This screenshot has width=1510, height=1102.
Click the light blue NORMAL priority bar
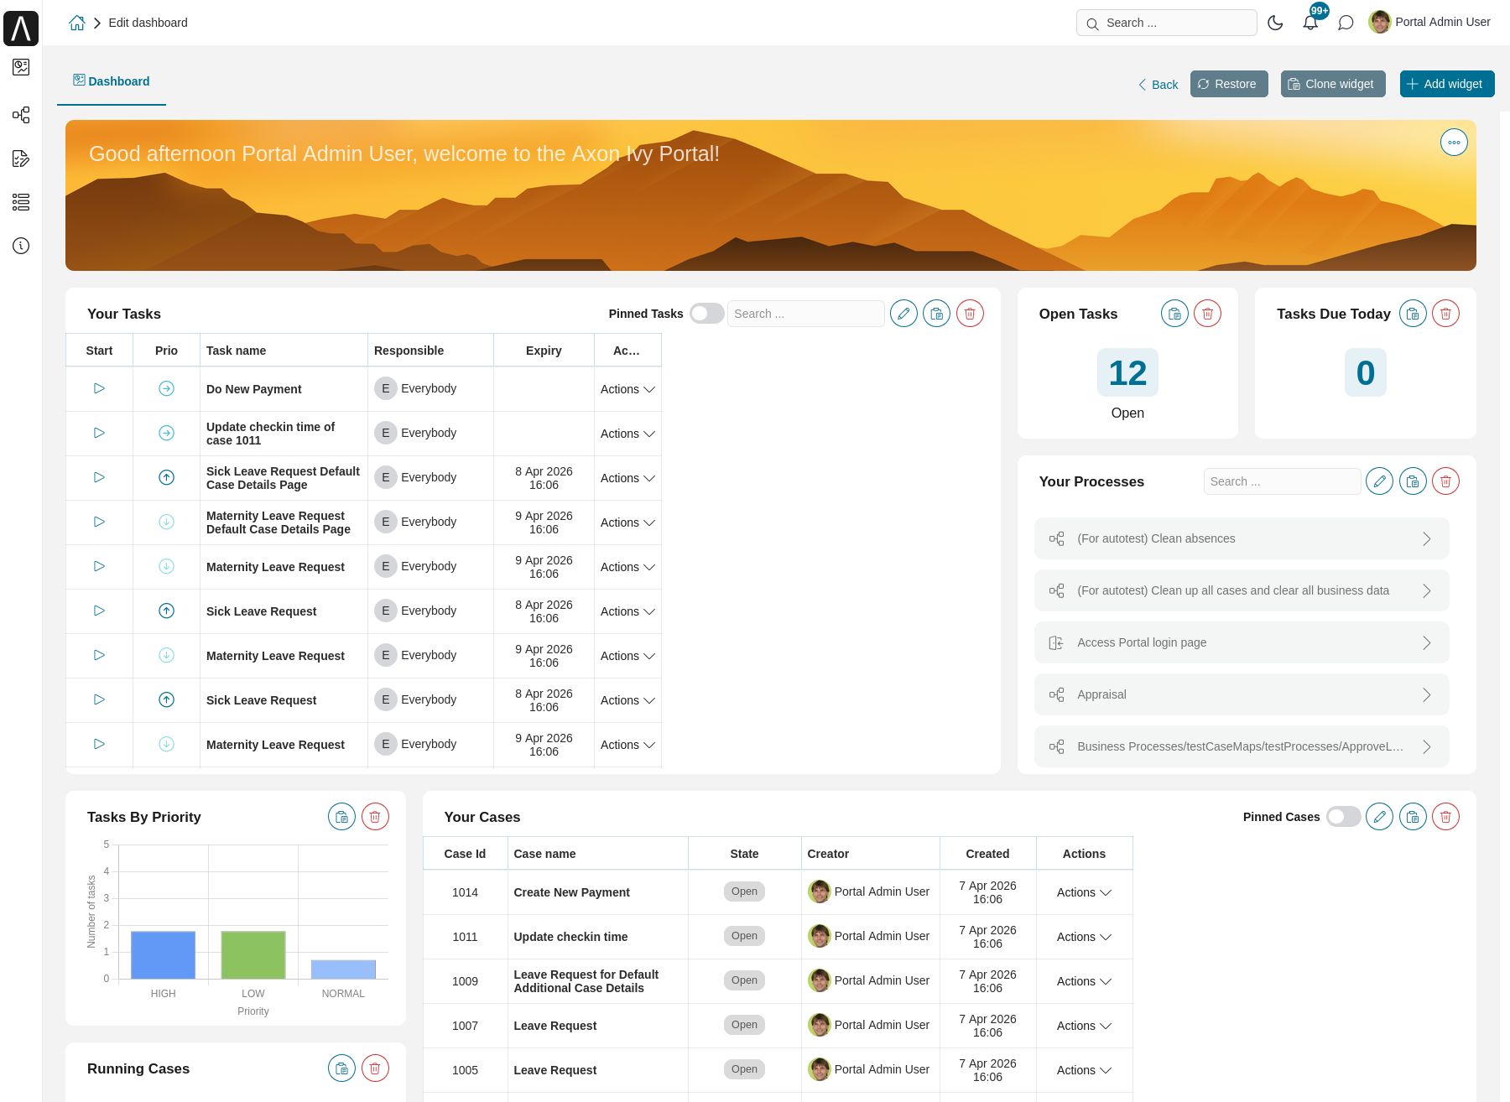pyautogui.click(x=343, y=969)
